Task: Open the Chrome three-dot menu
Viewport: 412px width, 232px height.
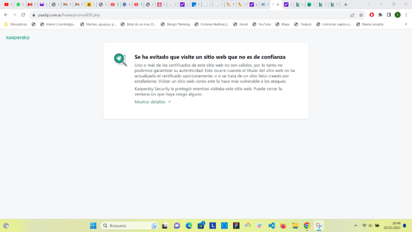Action: pos(406,15)
